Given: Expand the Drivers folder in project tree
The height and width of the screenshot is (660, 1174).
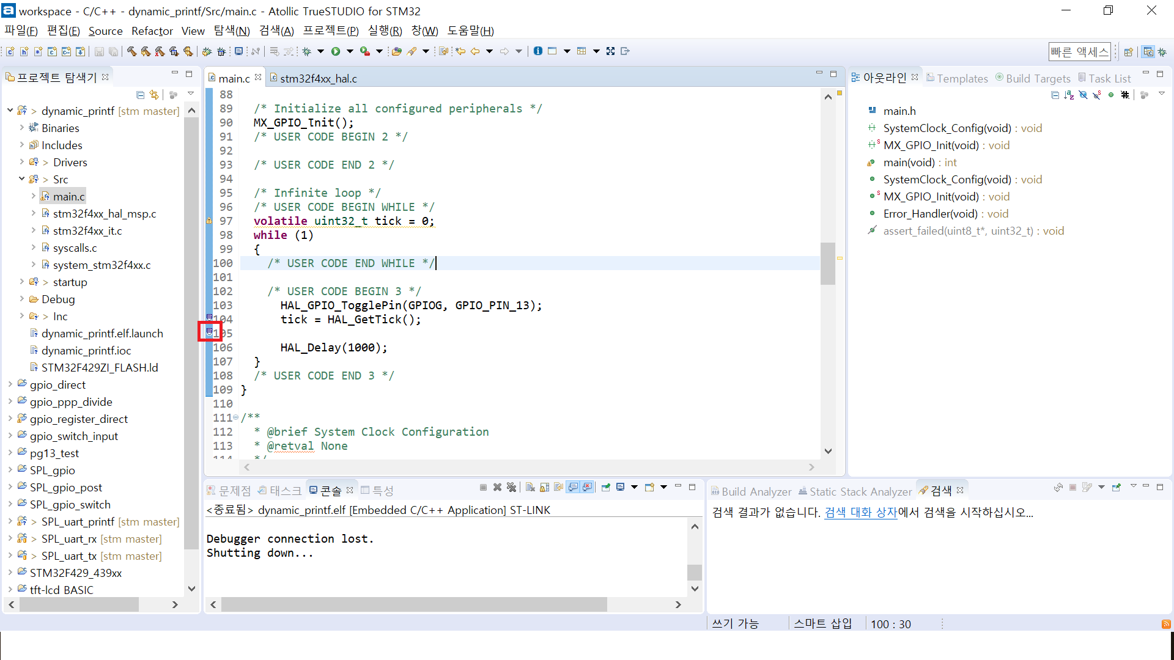Looking at the screenshot, I should click(x=22, y=162).
